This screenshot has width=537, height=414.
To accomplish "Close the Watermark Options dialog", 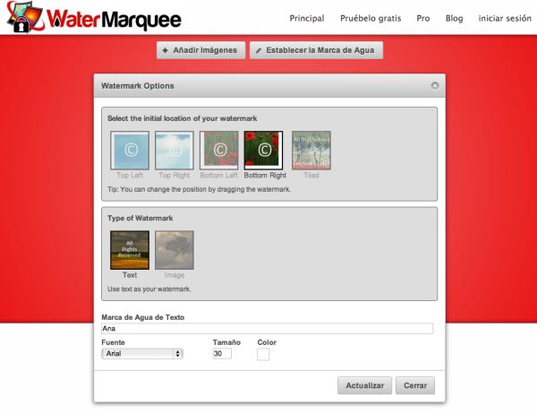I will 434,86.
